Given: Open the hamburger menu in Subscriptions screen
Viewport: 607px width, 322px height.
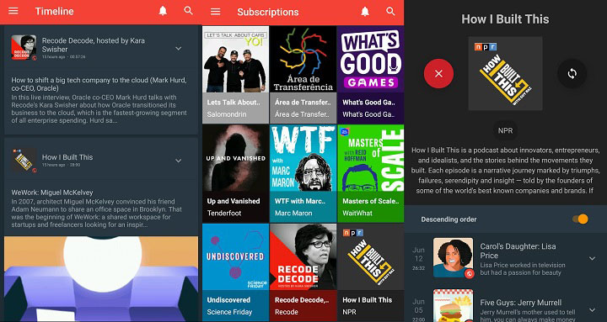Looking at the screenshot, I should click(215, 12).
